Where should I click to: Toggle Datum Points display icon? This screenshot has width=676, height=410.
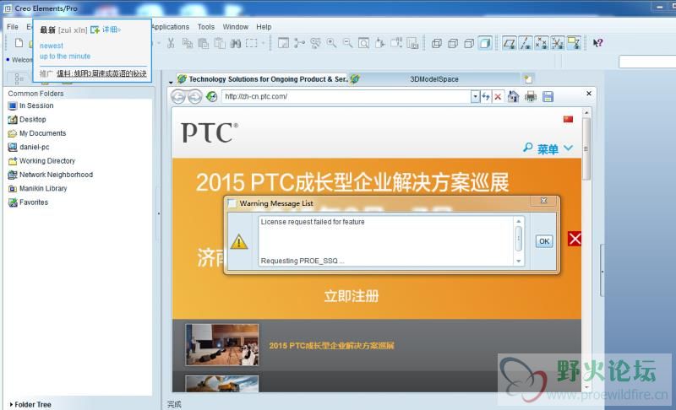click(x=541, y=42)
